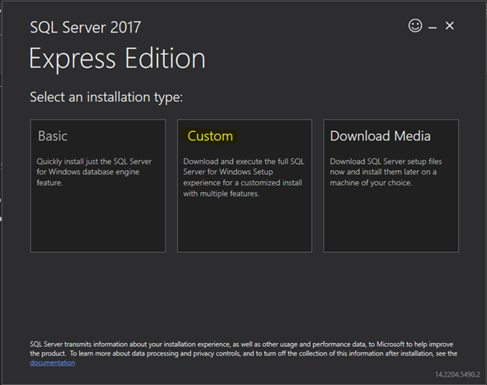Viewport: 487px width, 385px height.
Task: Select the Basic installation type heading
Action: pyautogui.click(x=53, y=136)
